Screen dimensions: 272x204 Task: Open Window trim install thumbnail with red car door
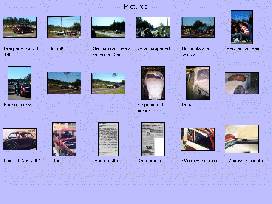click(x=197, y=139)
